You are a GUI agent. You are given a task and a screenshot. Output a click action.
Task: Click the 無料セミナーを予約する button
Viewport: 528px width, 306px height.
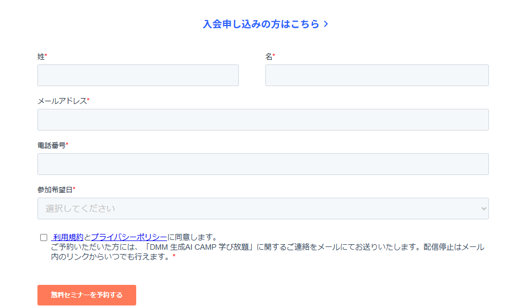click(x=87, y=295)
